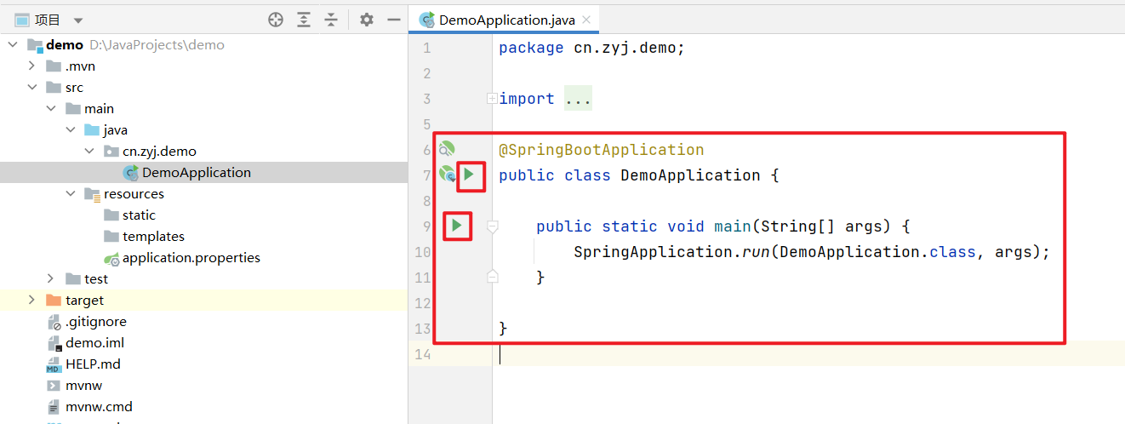Click the locate/select opened file target icon
1125x424 pixels.
[276, 20]
